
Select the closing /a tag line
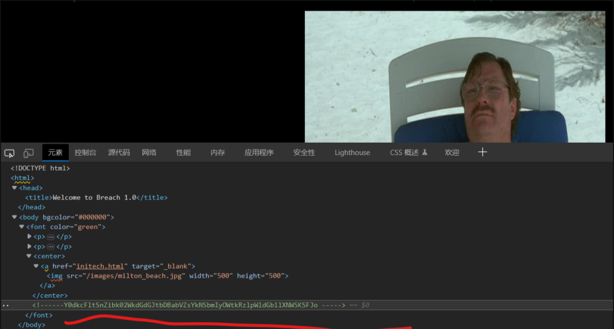click(47, 286)
